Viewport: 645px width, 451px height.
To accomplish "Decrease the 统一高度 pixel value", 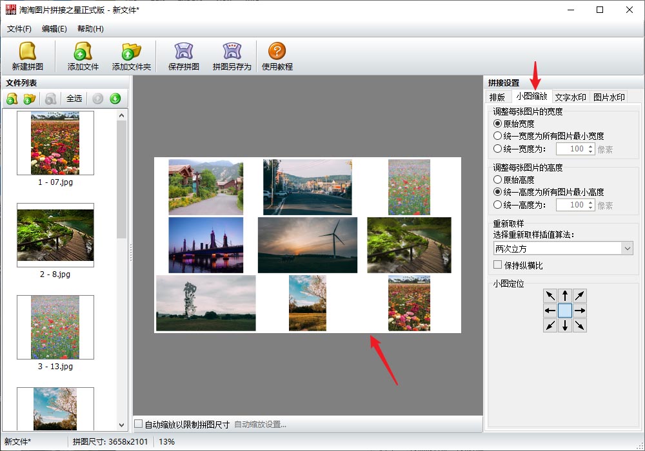I will (591, 207).
